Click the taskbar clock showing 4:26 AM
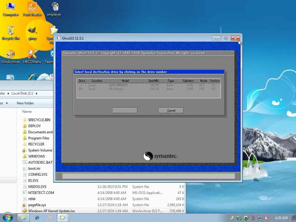 click(x=281, y=218)
